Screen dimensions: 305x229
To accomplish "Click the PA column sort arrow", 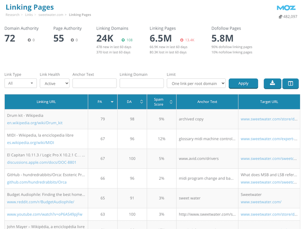I will click(x=112, y=102).
